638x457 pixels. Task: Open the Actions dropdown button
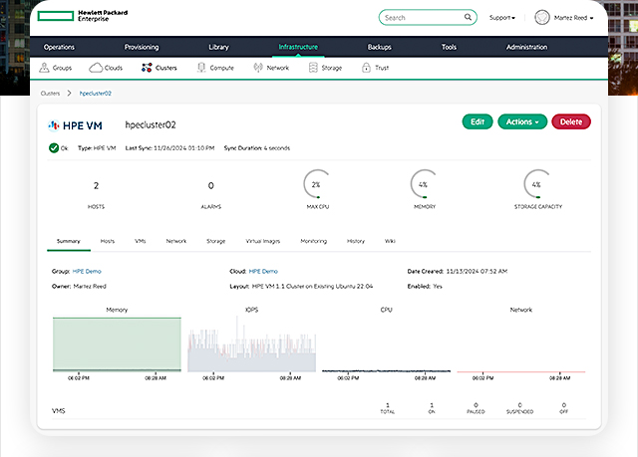click(x=522, y=121)
